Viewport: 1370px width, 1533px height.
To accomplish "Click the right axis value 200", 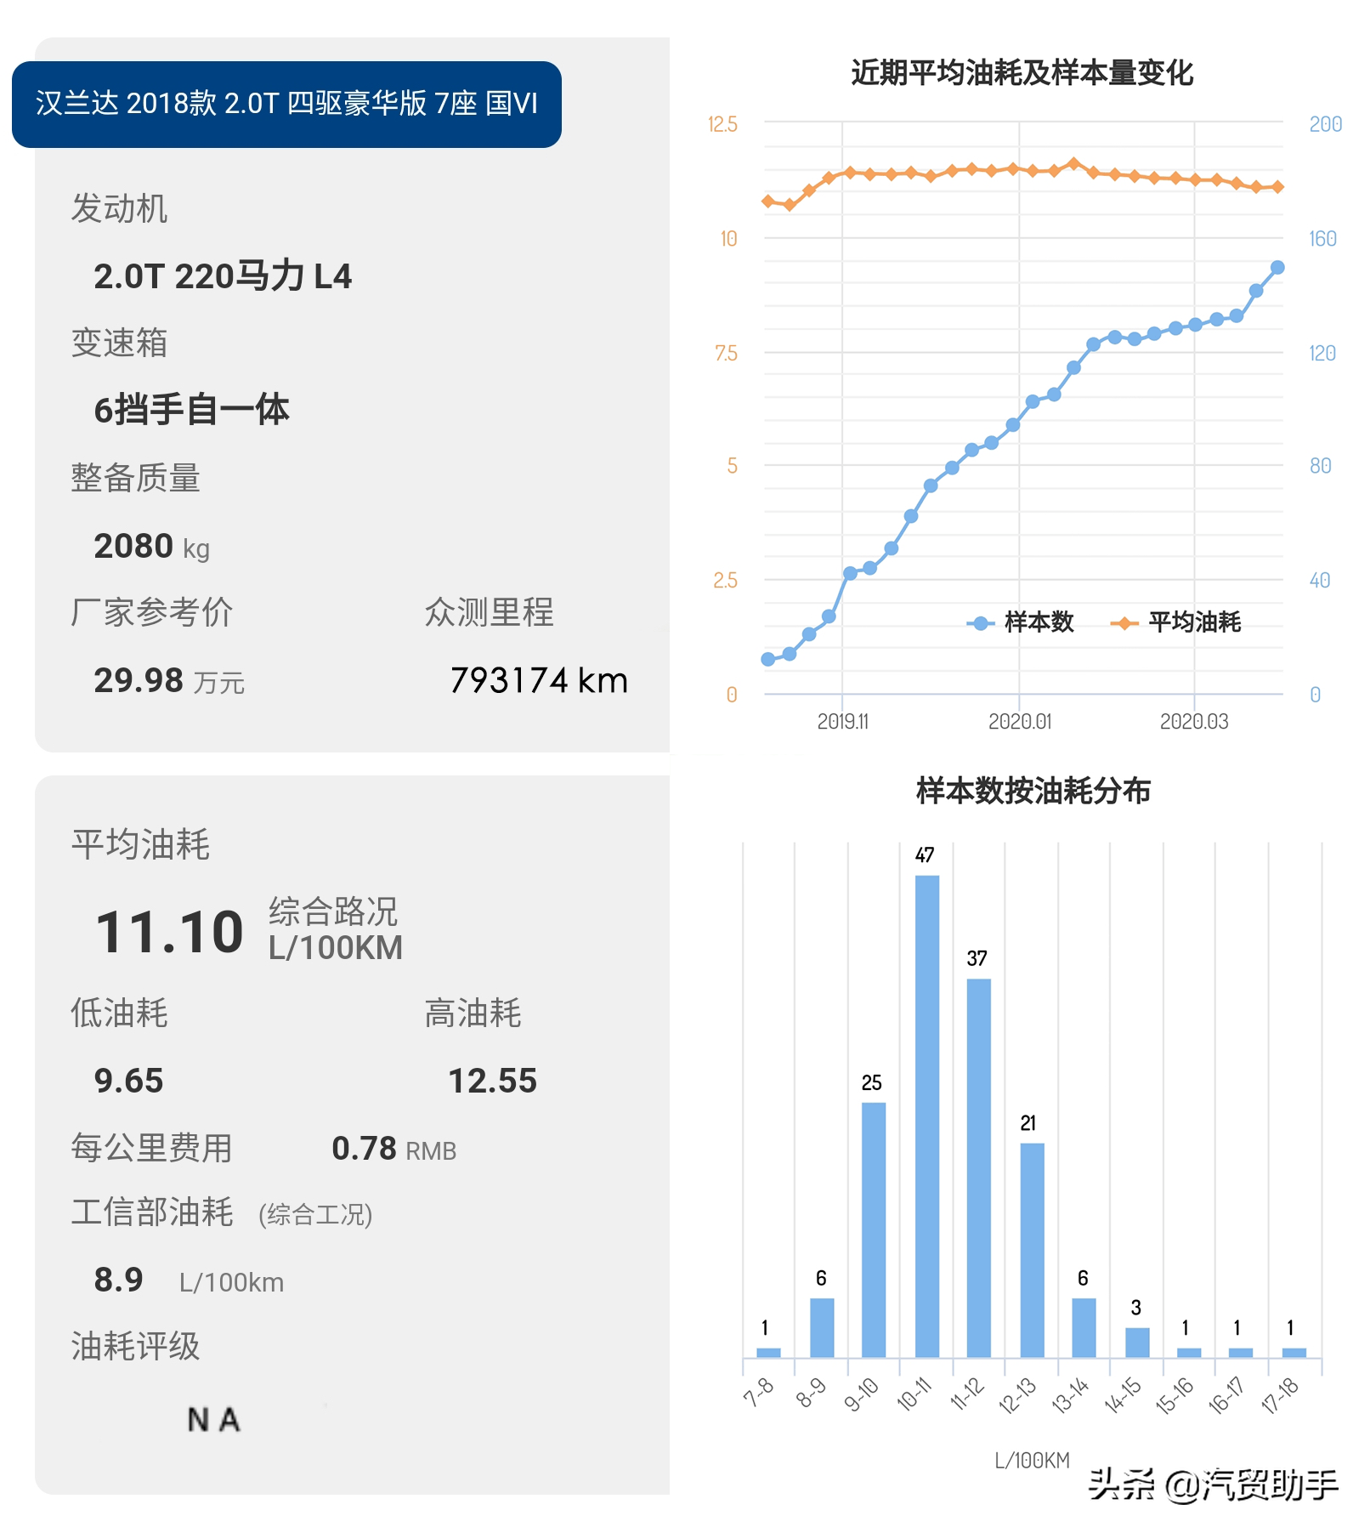I will 1325,124.
